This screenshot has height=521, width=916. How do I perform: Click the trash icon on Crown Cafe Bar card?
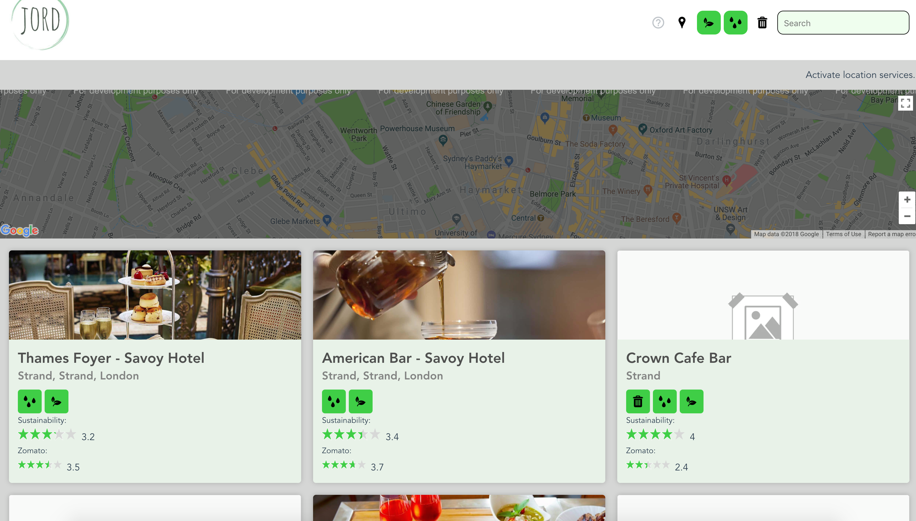(x=637, y=401)
